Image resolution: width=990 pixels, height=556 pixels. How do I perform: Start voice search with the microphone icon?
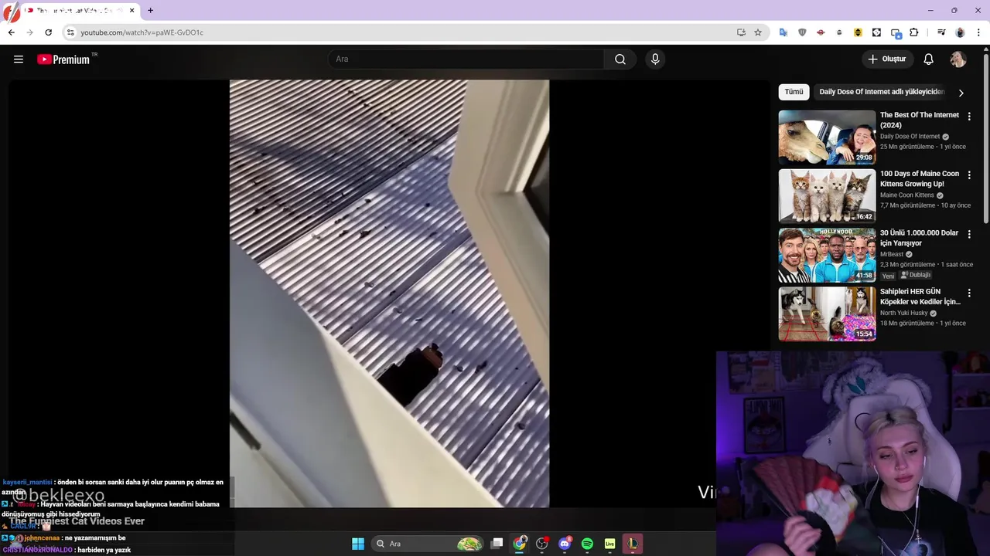click(x=655, y=59)
